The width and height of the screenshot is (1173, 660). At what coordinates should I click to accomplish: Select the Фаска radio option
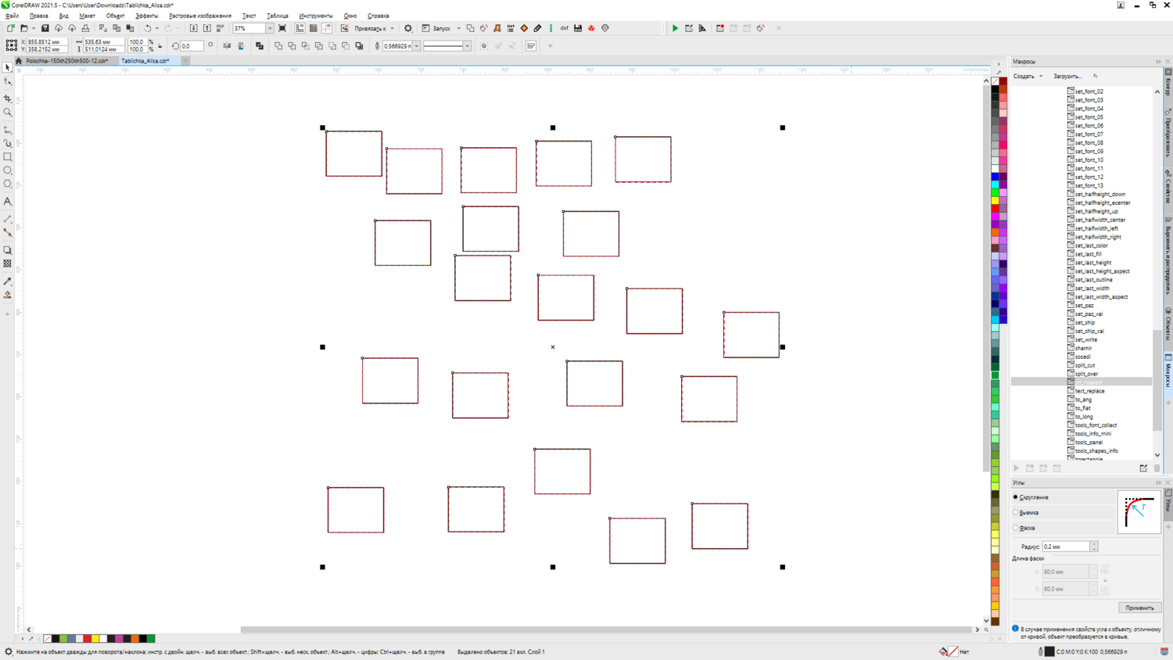(1016, 528)
